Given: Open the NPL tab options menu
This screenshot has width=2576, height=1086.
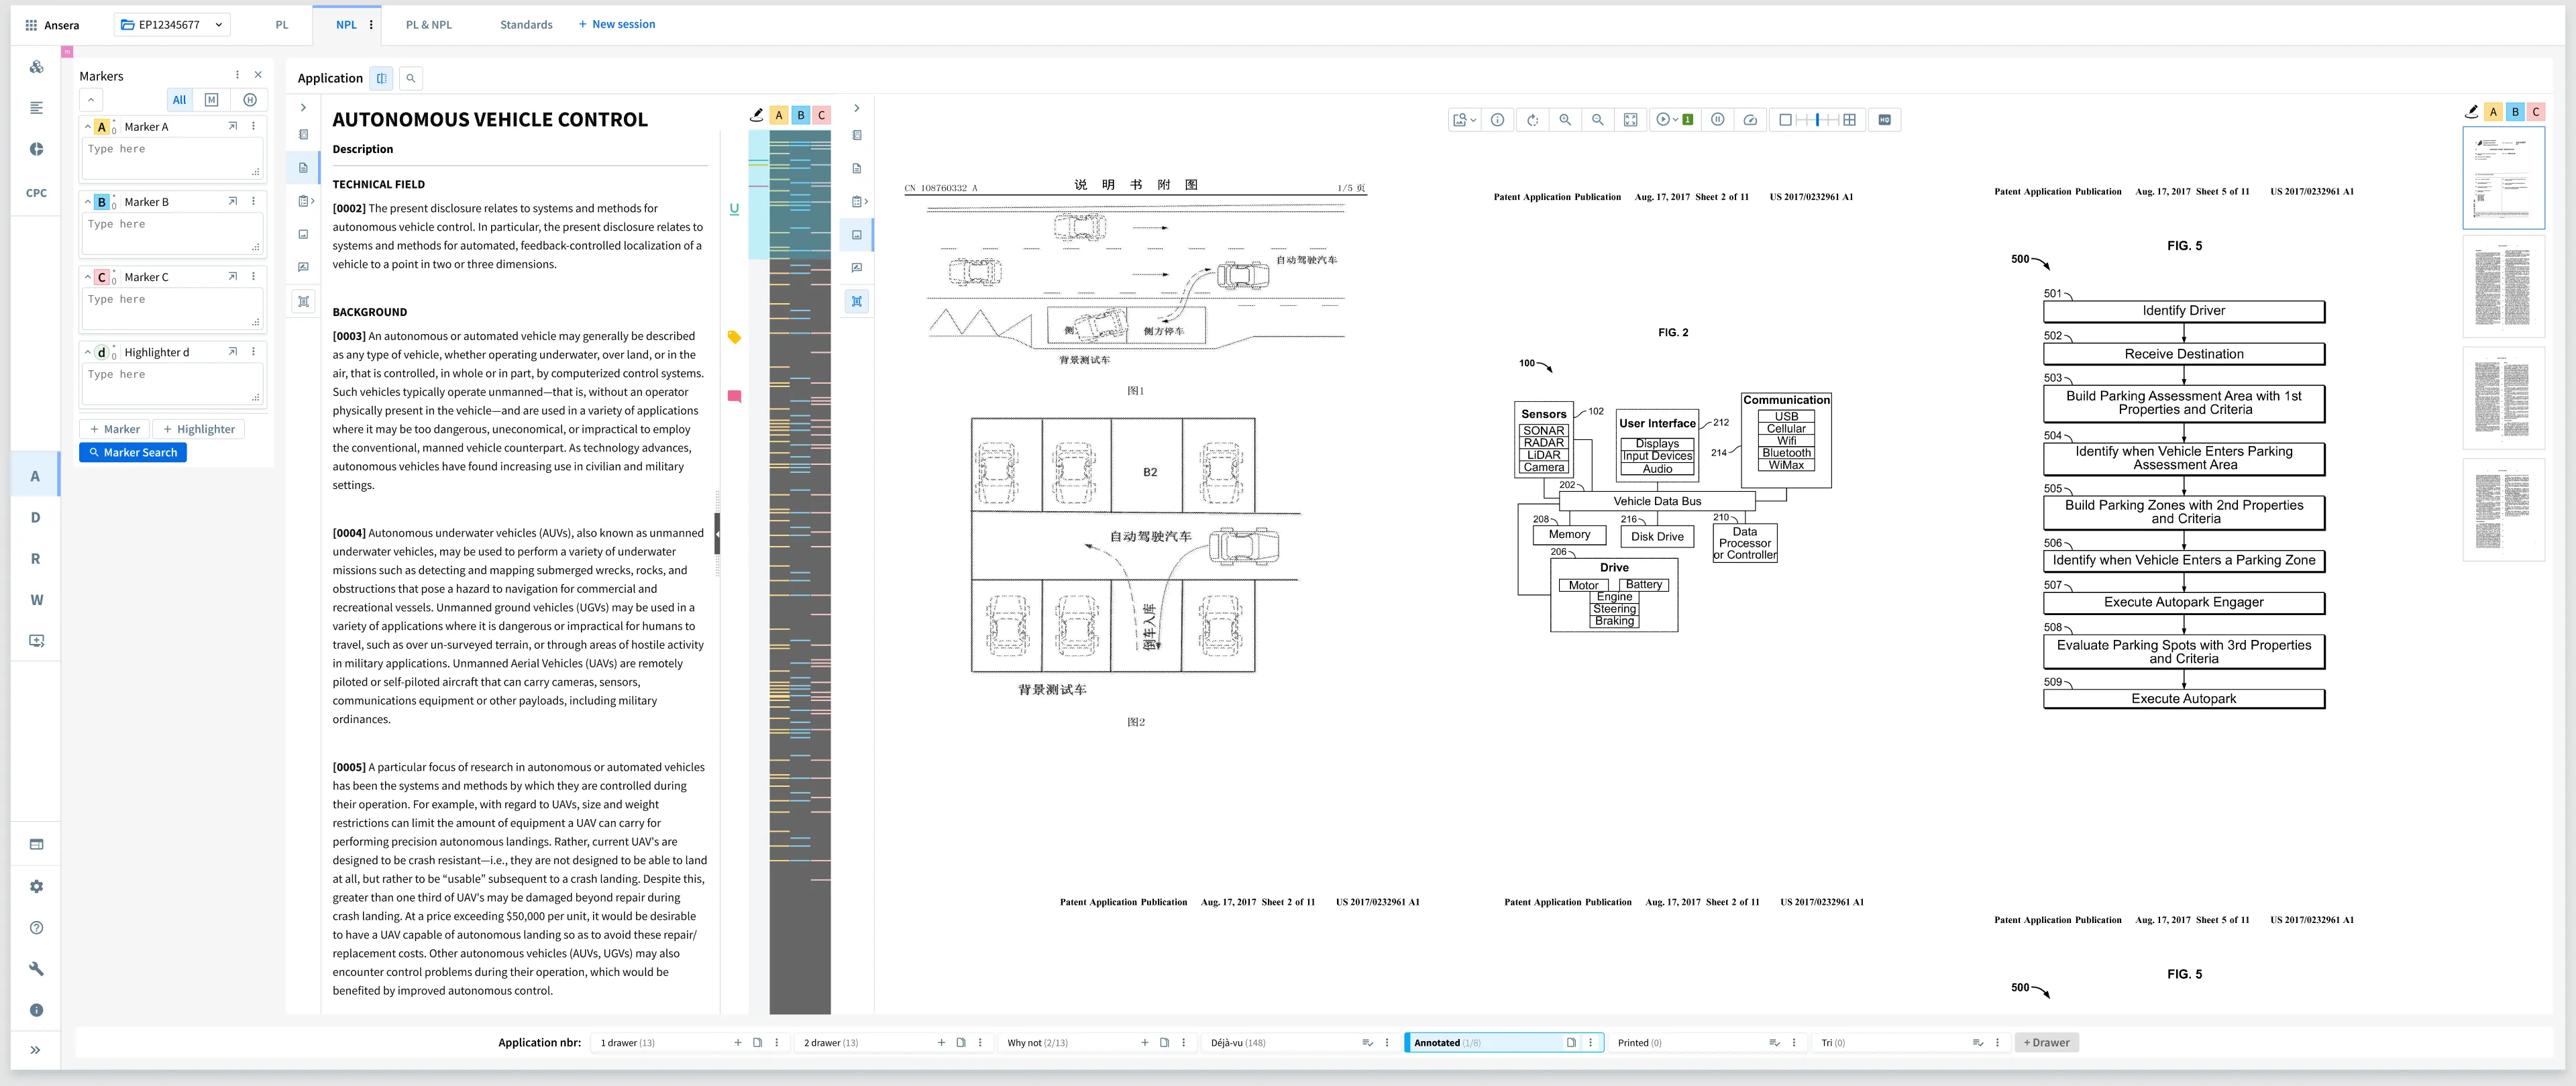Looking at the screenshot, I should (x=371, y=25).
